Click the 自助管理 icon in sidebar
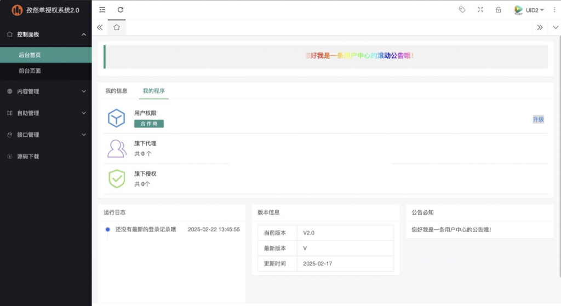The width and height of the screenshot is (561, 306). coord(10,113)
